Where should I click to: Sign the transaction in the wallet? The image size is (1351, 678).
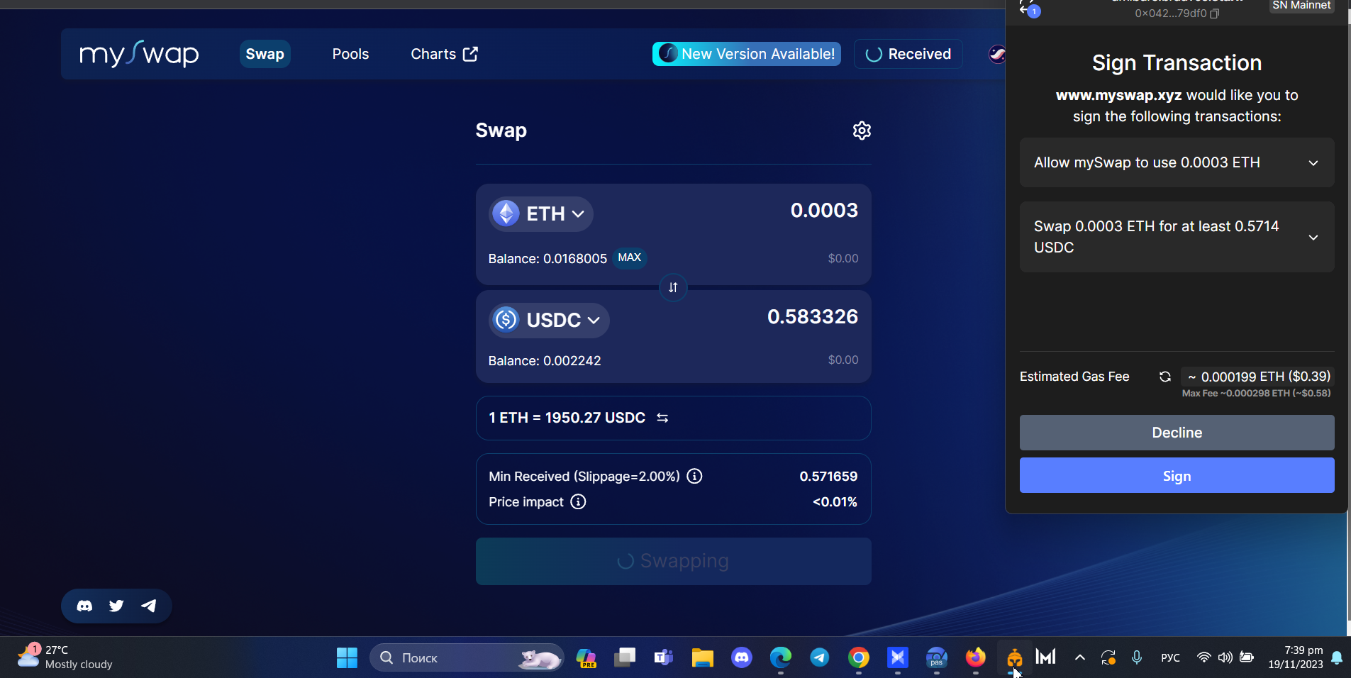[x=1177, y=475]
